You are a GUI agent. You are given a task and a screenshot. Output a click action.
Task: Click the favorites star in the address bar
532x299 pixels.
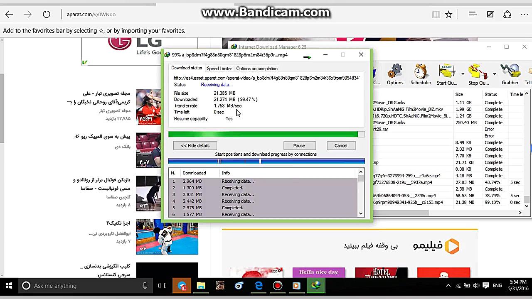(x=448, y=14)
